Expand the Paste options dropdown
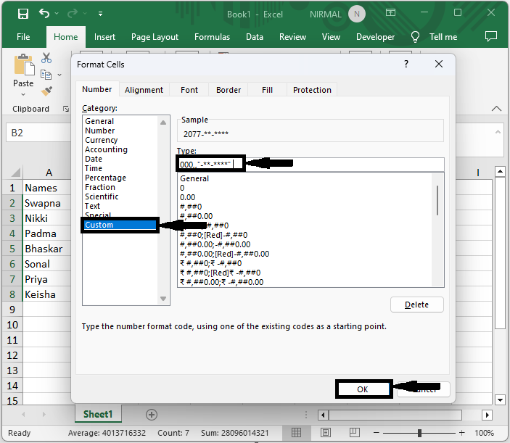 pos(23,96)
